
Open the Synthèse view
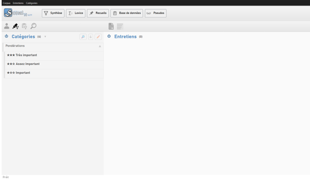pos(53,13)
